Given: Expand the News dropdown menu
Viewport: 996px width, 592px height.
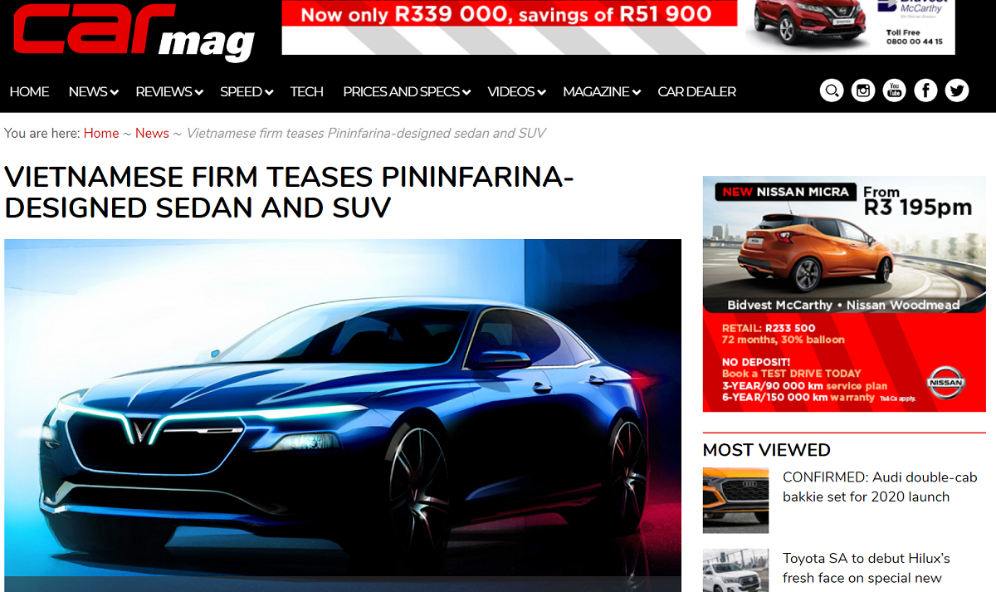Looking at the screenshot, I should pos(93,92).
